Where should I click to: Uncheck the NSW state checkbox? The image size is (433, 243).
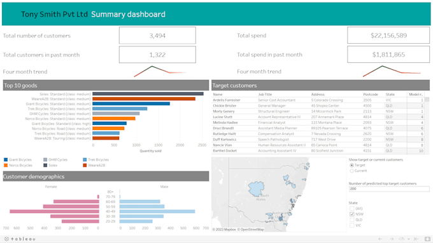[x=351, y=214]
